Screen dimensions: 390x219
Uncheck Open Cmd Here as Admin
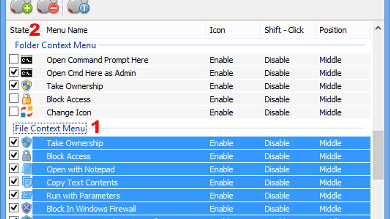(x=14, y=72)
